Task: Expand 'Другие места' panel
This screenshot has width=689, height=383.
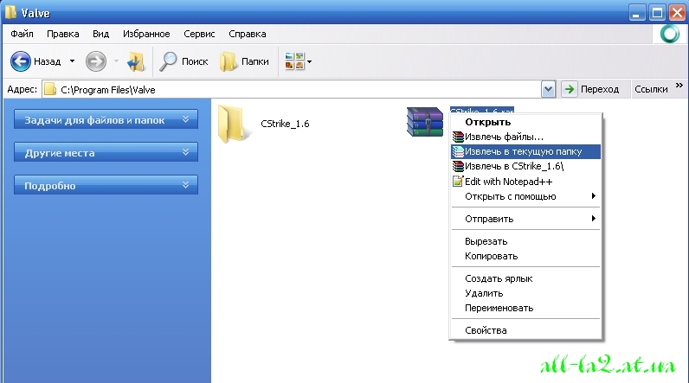Action: point(106,152)
